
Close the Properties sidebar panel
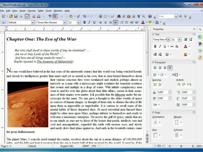pos(194,29)
